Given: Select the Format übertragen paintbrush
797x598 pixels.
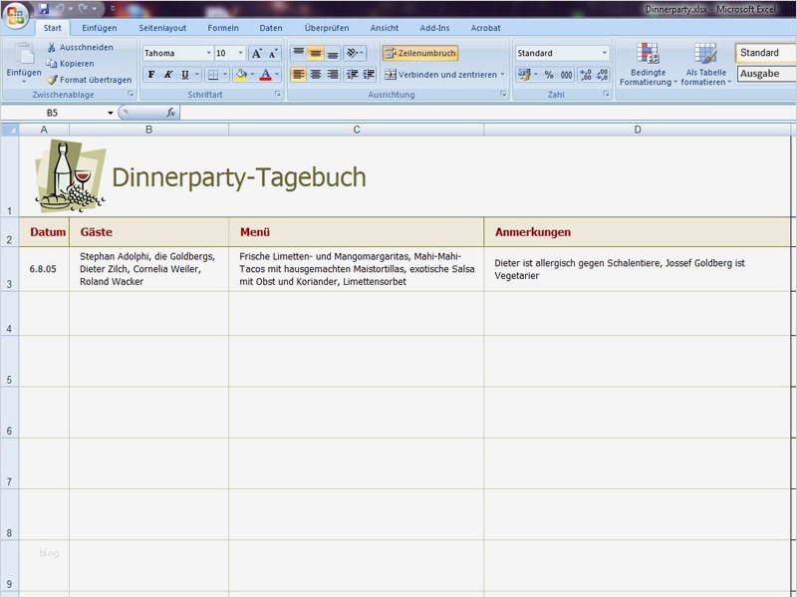Looking at the screenshot, I should (52, 80).
